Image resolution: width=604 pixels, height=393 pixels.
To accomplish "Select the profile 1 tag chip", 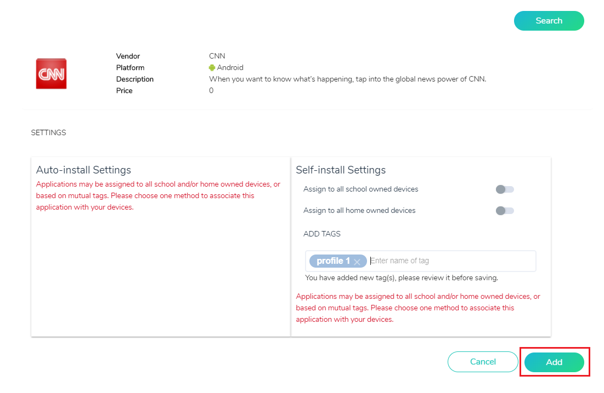I will pos(334,261).
